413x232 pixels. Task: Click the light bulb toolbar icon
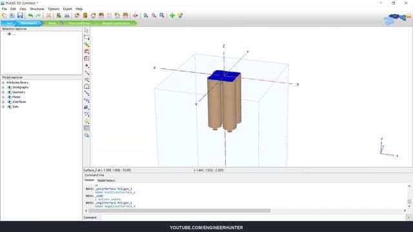coord(180,15)
